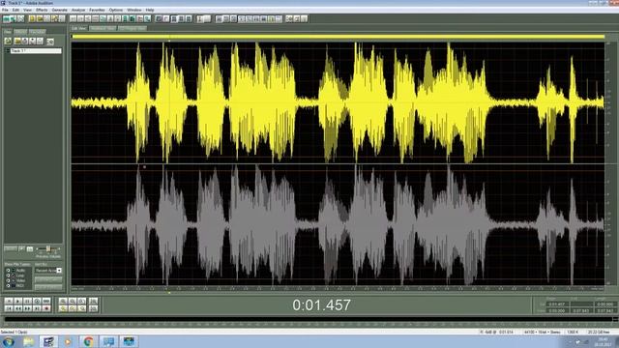
Task: Click the Edit File icon in Files panel
Action: point(40,41)
